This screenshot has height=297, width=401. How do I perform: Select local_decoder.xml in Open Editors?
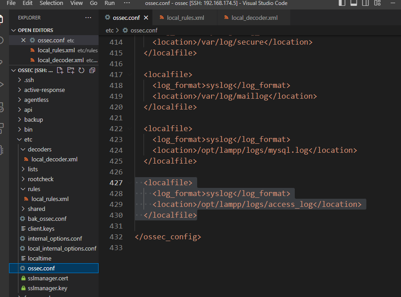54,60
